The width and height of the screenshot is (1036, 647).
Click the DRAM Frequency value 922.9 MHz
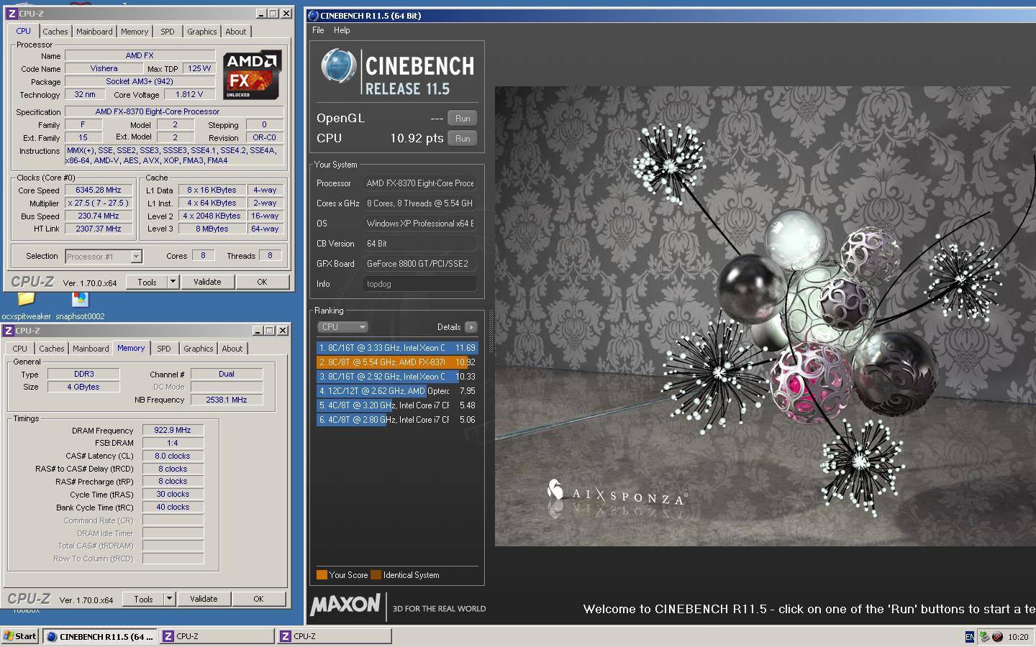(173, 430)
